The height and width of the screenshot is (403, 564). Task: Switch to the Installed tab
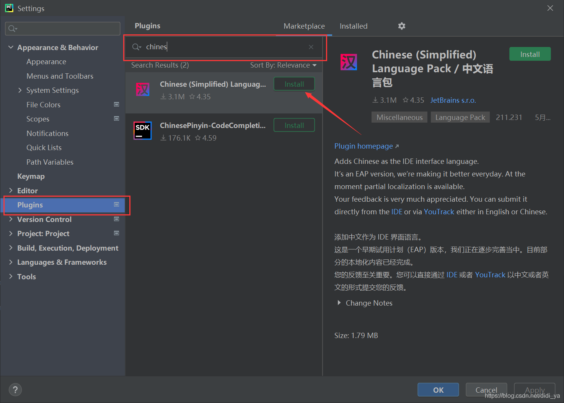[354, 26]
